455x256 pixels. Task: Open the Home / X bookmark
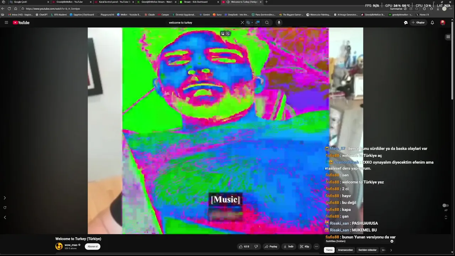click(x=422, y=15)
